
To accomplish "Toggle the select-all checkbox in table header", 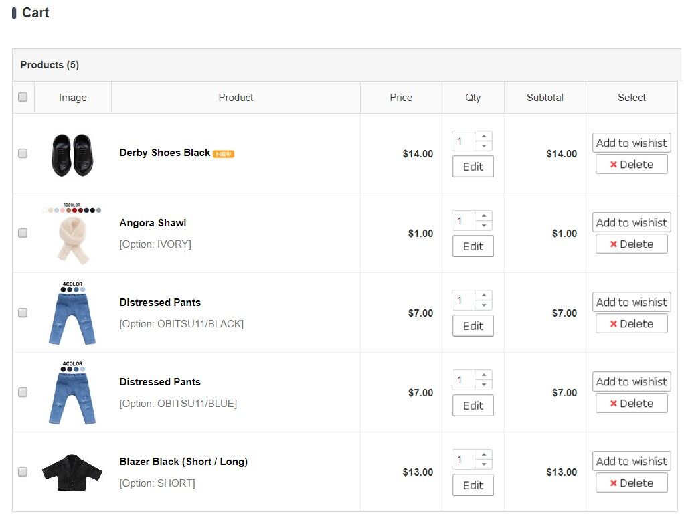I will pos(23,97).
